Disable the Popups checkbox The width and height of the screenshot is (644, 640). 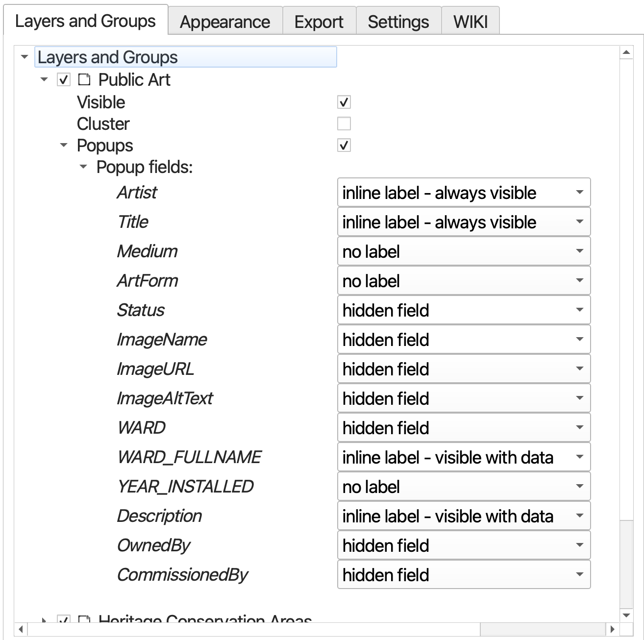click(344, 145)
